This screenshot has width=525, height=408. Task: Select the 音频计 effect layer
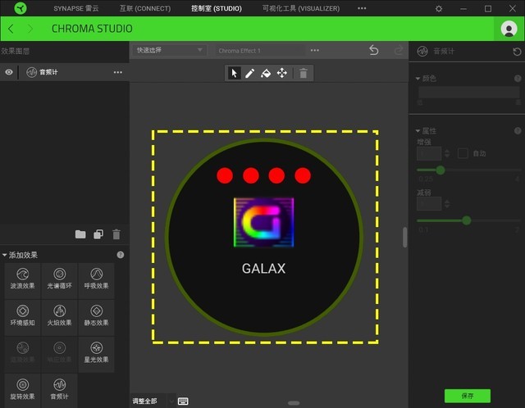click(65, 72)
